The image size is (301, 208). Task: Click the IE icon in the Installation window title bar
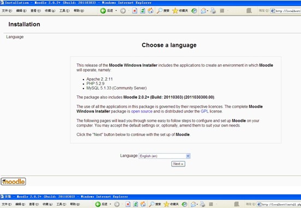[x=2, y=3]
